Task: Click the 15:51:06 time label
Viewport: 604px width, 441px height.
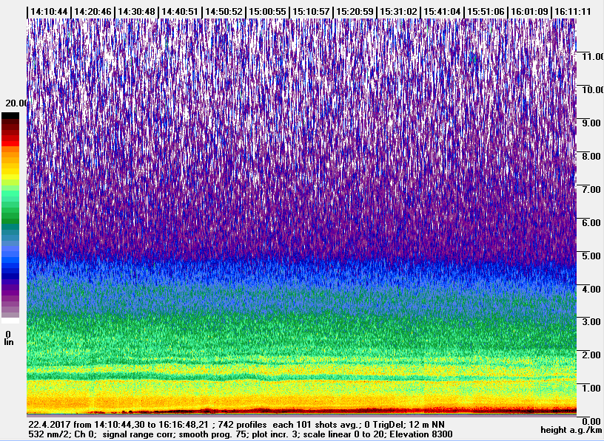Action: coord(486,12)
